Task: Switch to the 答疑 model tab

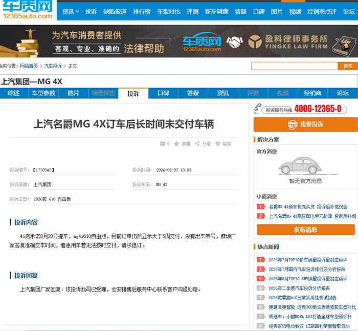Action: click(x=193, y=93)
